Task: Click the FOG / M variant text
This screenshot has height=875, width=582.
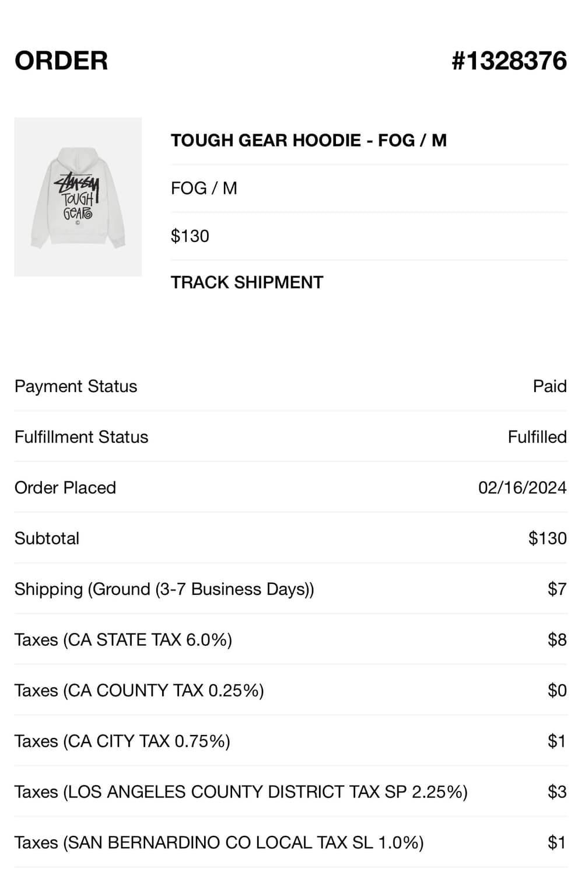Action: tap(204, 188)
